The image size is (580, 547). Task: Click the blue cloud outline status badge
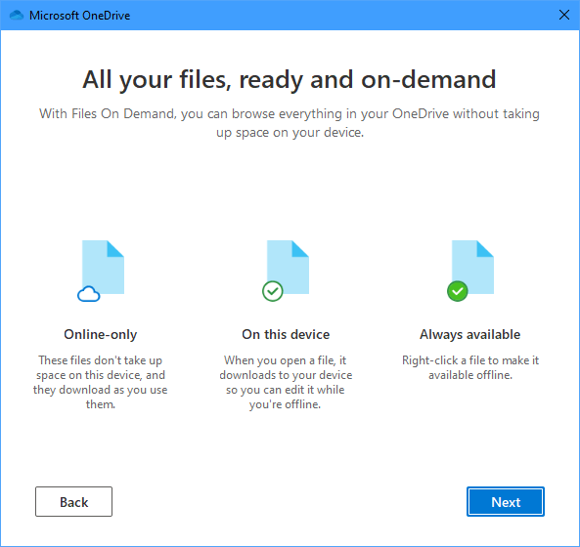(x=89, y=294)
